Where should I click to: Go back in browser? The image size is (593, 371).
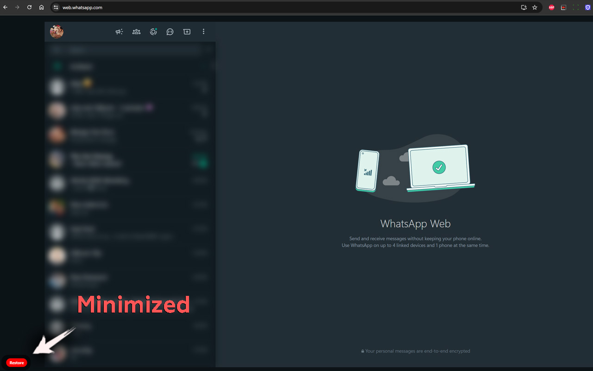point(6,7)
